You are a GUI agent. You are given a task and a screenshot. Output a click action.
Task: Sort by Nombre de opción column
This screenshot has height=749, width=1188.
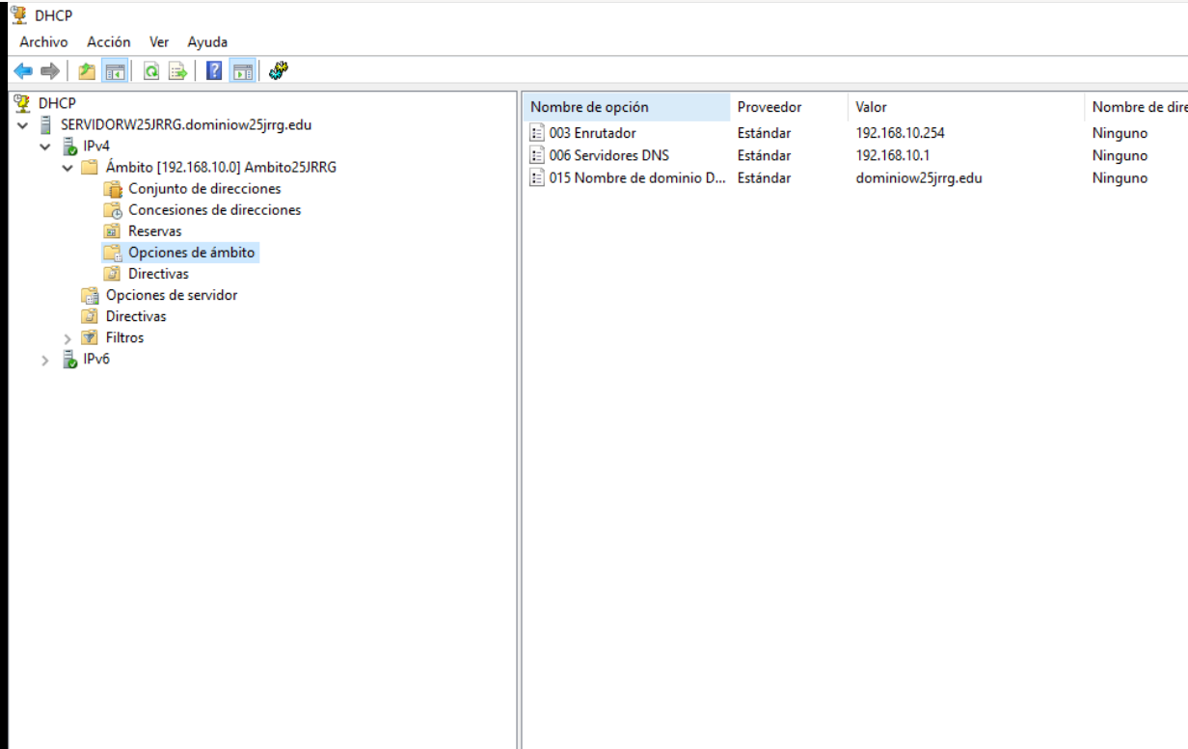[627, 107]
